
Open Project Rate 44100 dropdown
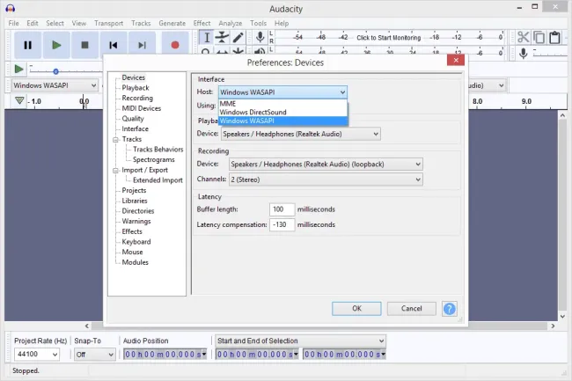click(x=36, y=354)
